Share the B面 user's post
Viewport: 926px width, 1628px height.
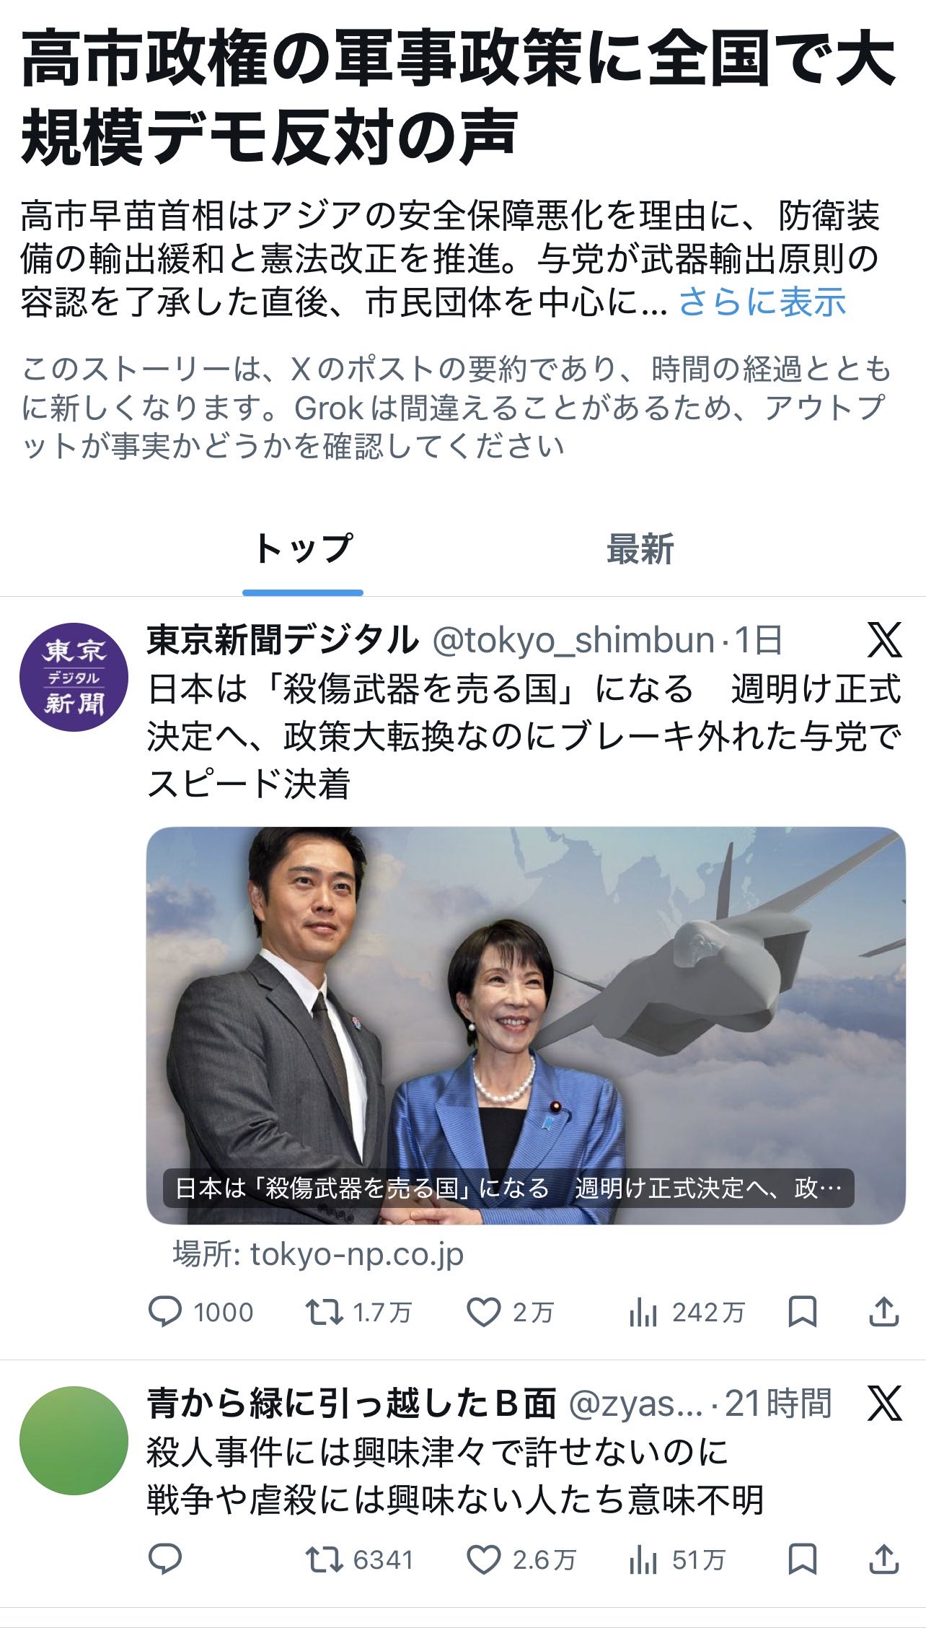coord(883,1559)
